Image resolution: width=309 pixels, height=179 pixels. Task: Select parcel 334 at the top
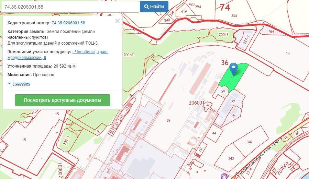tap(234, 16)
